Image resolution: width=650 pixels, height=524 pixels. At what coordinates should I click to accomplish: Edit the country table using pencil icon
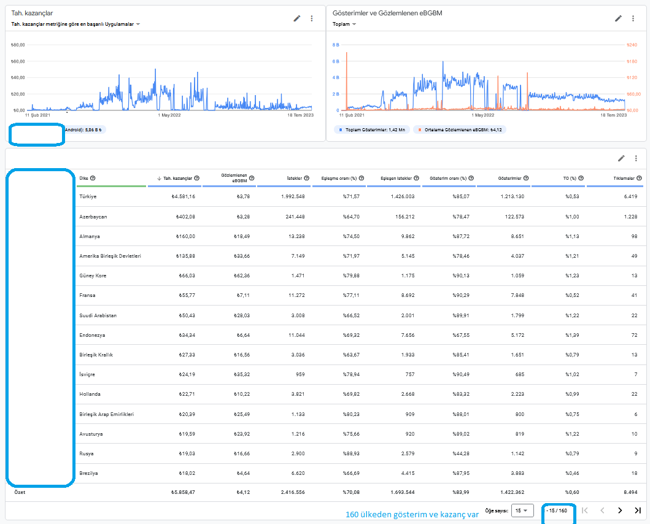pyautogui.click(x=621, y=158)
